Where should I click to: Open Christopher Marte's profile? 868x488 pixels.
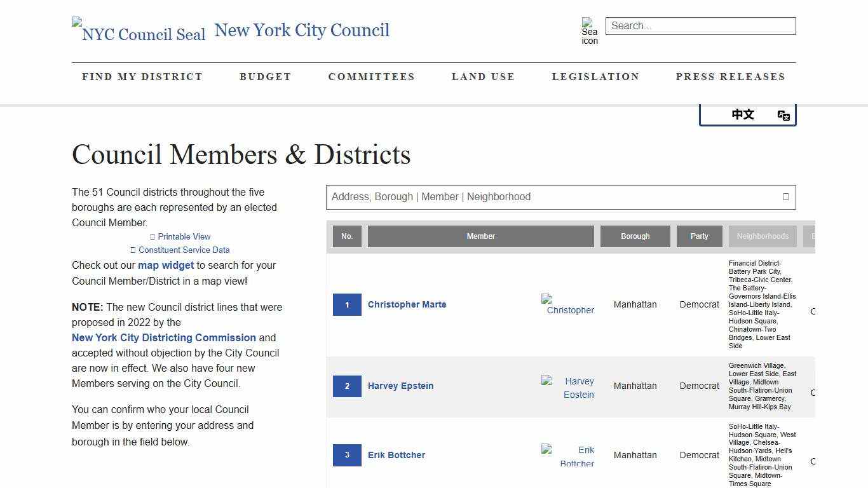407,304
